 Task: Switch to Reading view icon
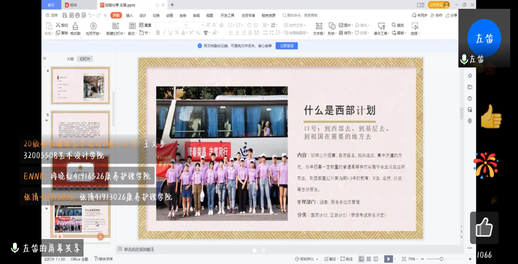pyautogui.click(x=375, y=259)
